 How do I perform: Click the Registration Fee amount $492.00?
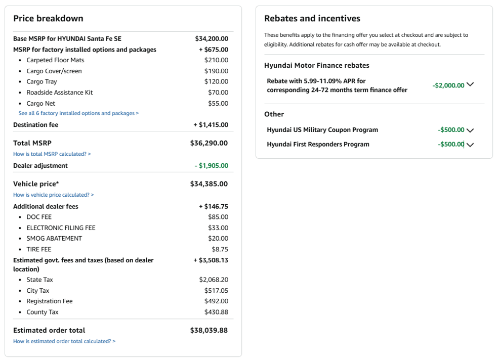point(217,301)
